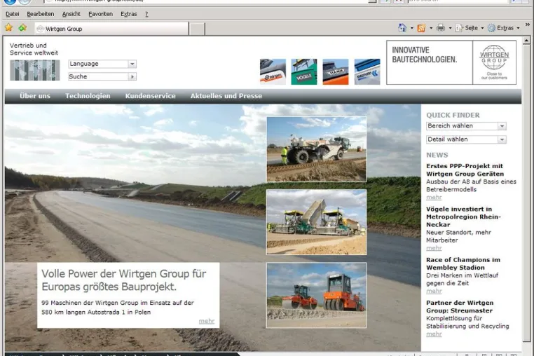Expand the toolbar overflow chevron
Image resolution: width=534 pixels, height=356 pixels.
click(528, 25)
